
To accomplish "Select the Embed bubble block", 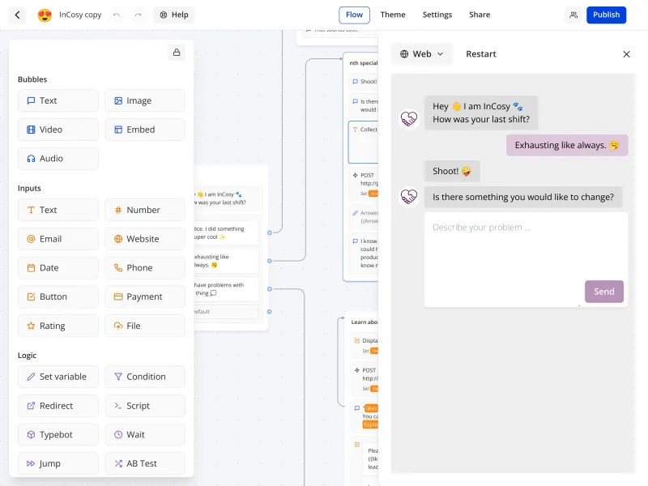I will (145, 130).
